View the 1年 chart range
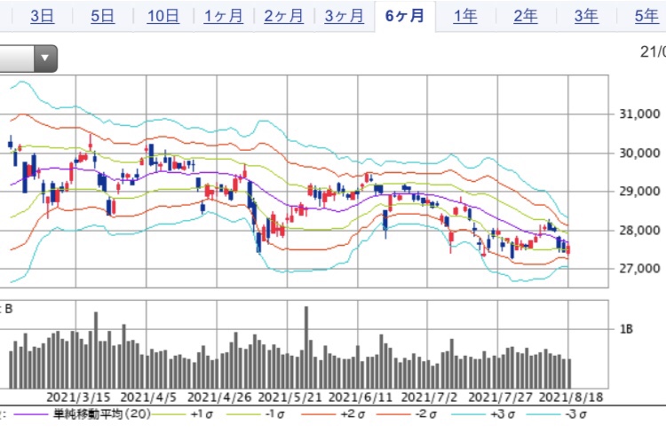Image resolution: width=666 pixels, height=433 pixels. 465,16
